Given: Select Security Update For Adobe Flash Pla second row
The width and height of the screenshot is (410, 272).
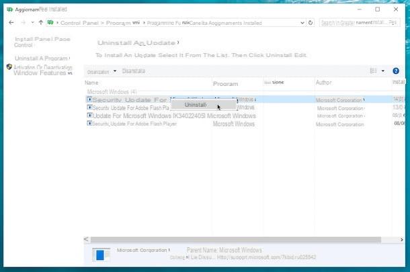Looking at the screenshot, I should pyautogui.click(x=245, y=107).
